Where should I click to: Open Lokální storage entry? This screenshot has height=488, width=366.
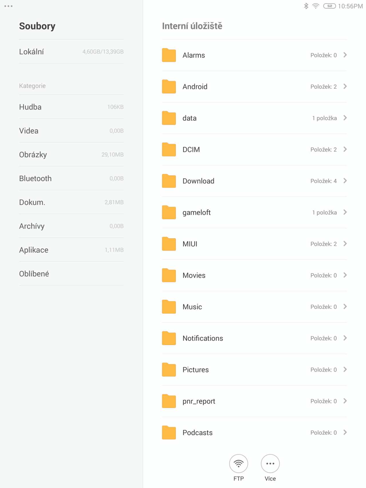click(71, 51)
